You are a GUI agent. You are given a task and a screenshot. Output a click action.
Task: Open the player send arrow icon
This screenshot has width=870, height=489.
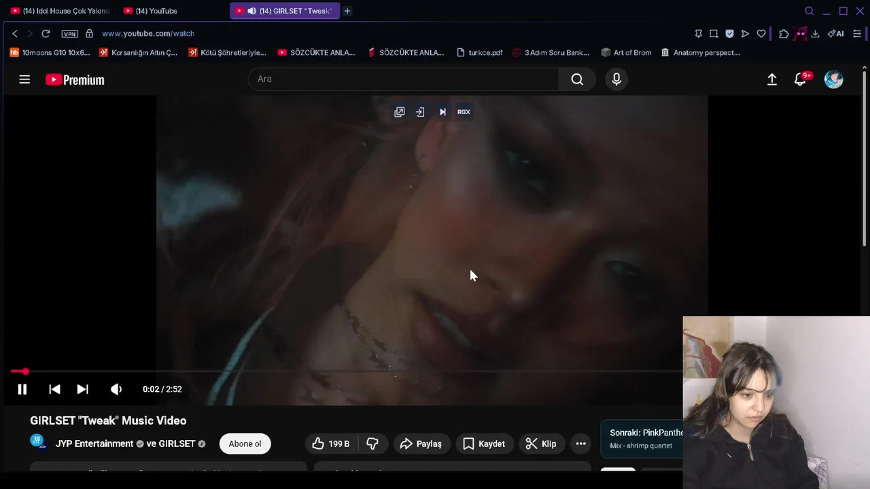tap(745, 33)
